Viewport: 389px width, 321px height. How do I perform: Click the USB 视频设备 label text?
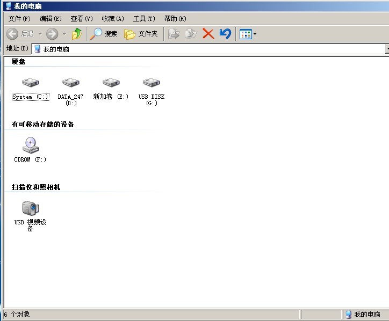point(30,225)
